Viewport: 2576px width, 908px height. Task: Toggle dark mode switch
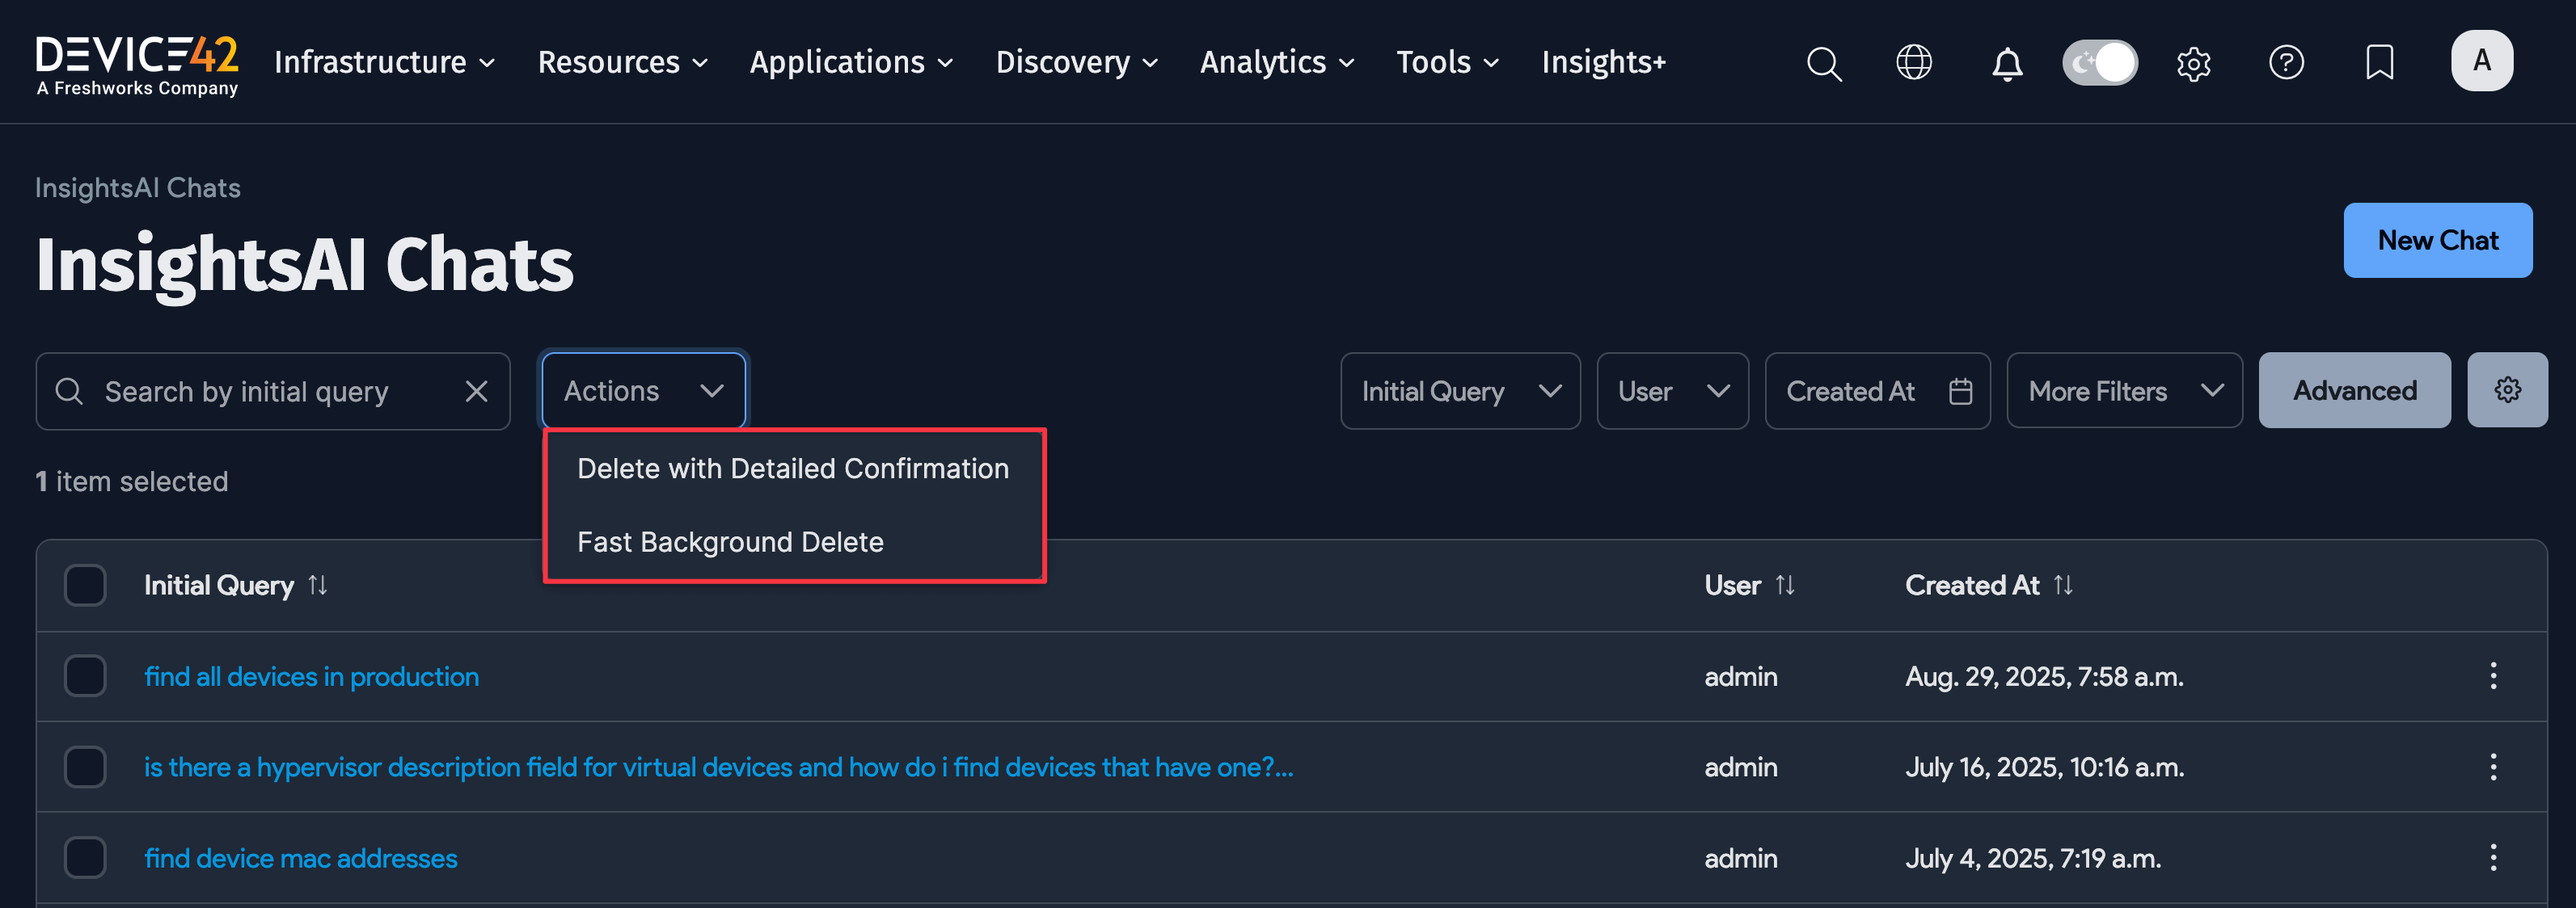pos(2099,61)
